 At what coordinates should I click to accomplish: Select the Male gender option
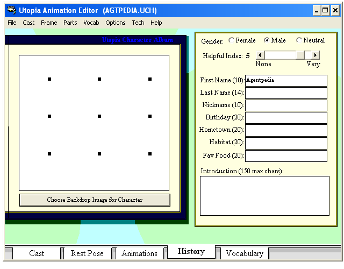(267, 40)
